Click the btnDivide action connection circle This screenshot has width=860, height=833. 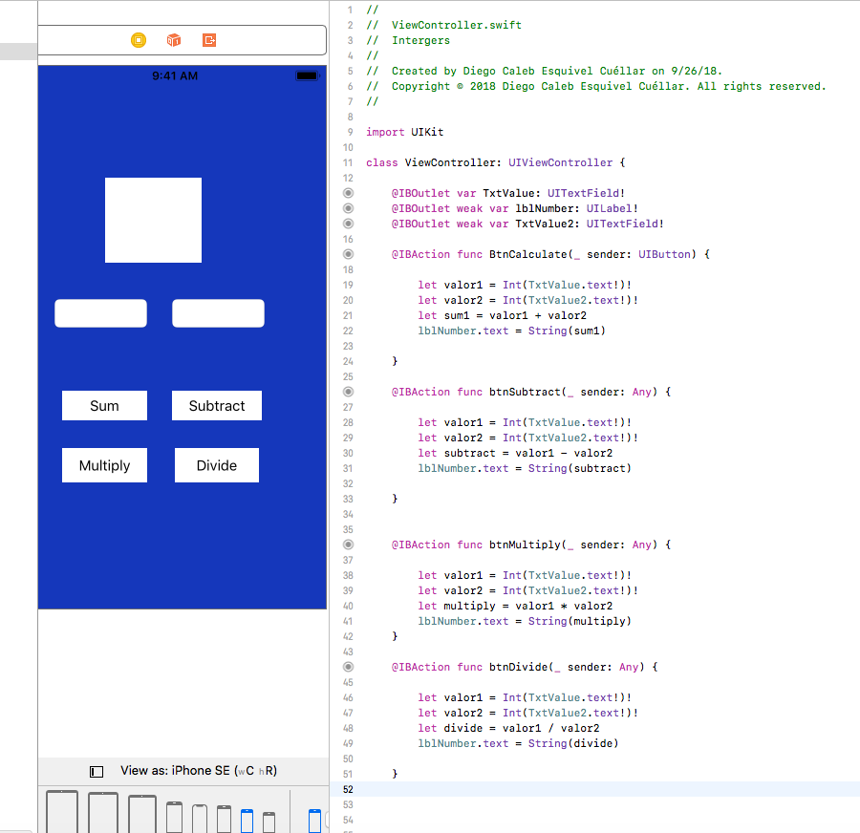coord(348,667)
